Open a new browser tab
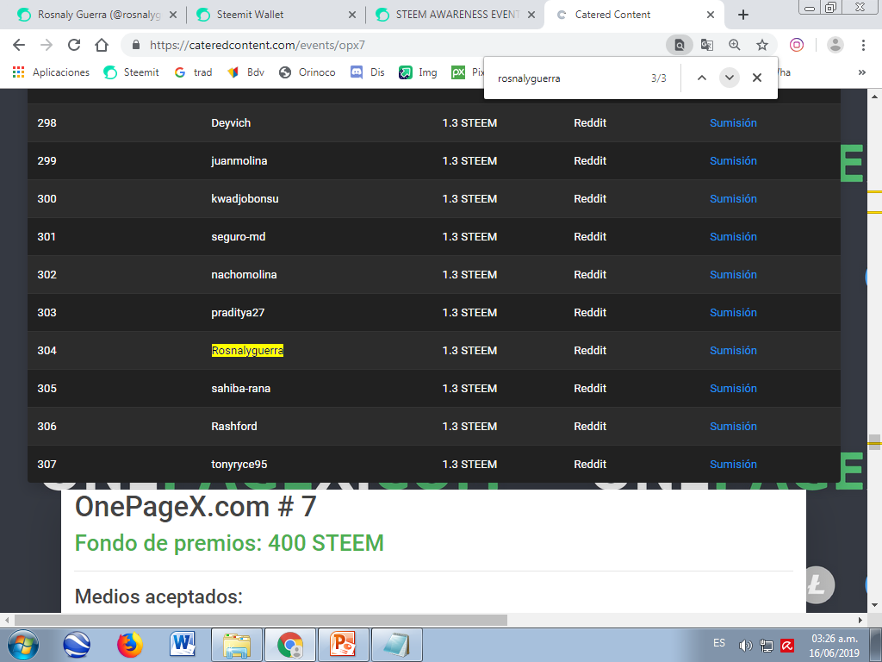Screen dimensions: 882x662 (x=743, y=15)
